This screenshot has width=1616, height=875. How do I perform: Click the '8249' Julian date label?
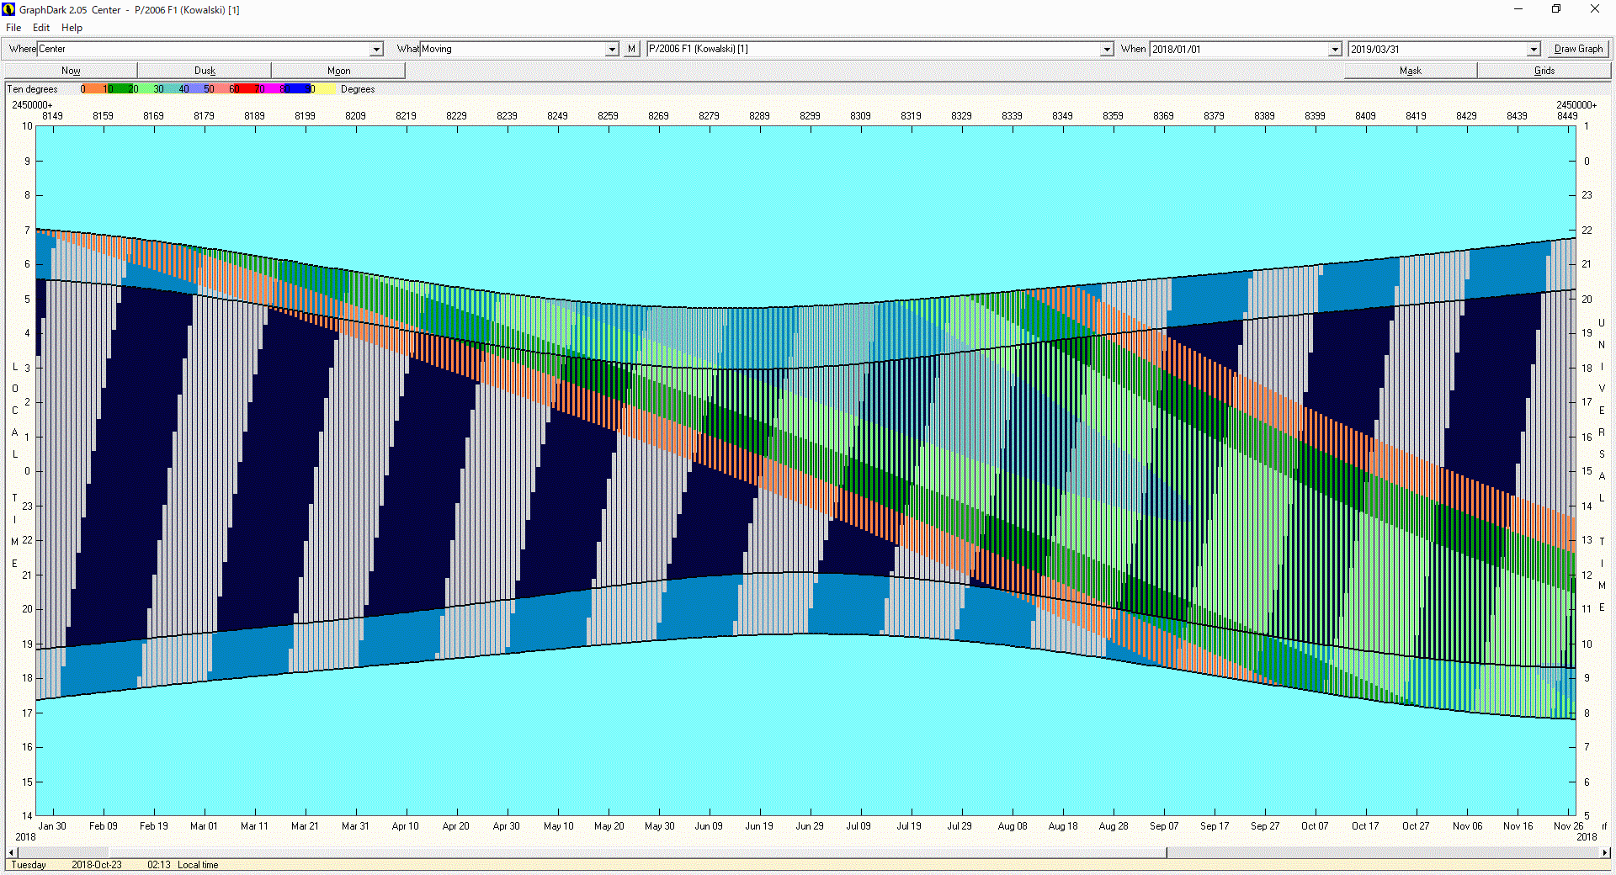coord(557,116)
